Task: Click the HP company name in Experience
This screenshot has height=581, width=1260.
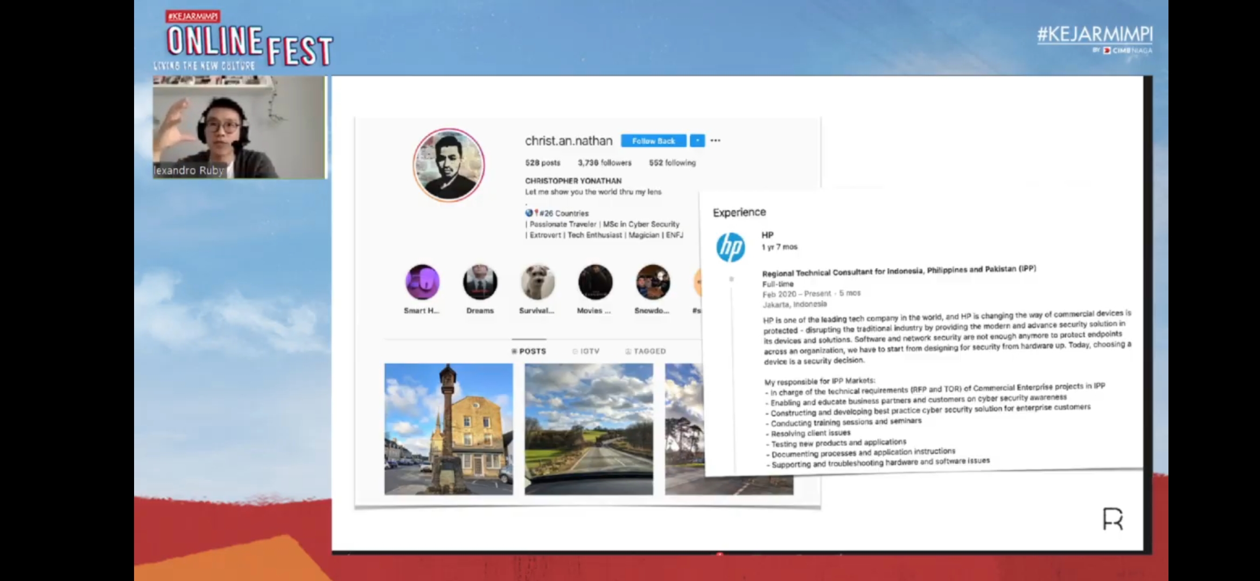Action: pyautogui.click(x=767, y=235)
